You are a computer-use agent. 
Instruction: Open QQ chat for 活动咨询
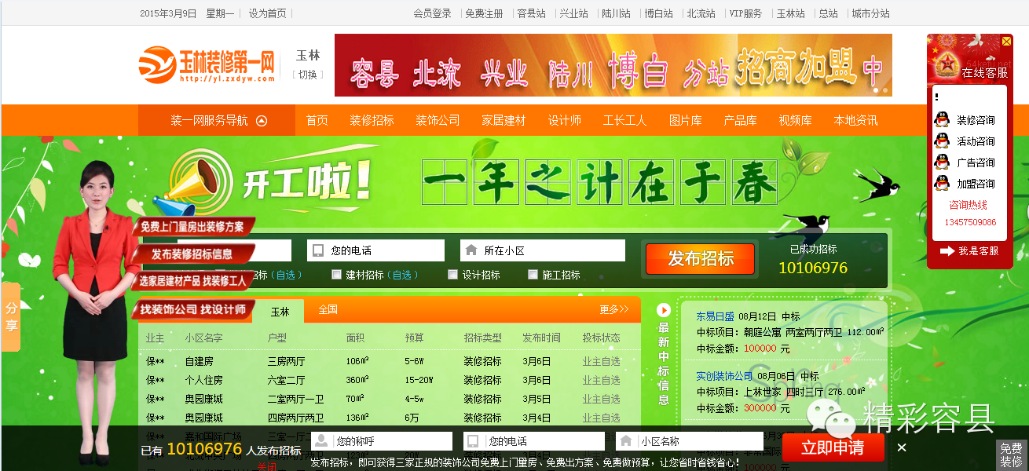pos(965,141)
